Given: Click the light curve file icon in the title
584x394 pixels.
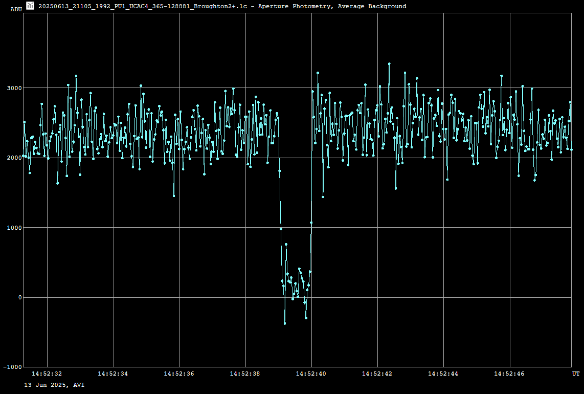Looking at the screenshot, I should pos(31,6).
